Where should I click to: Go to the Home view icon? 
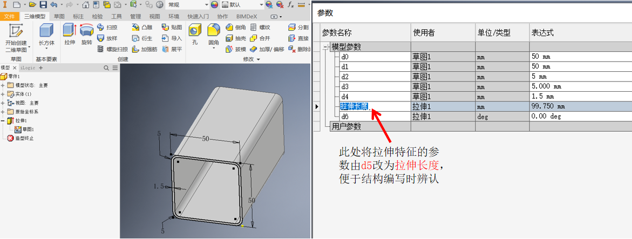click(x=86, y=5)
